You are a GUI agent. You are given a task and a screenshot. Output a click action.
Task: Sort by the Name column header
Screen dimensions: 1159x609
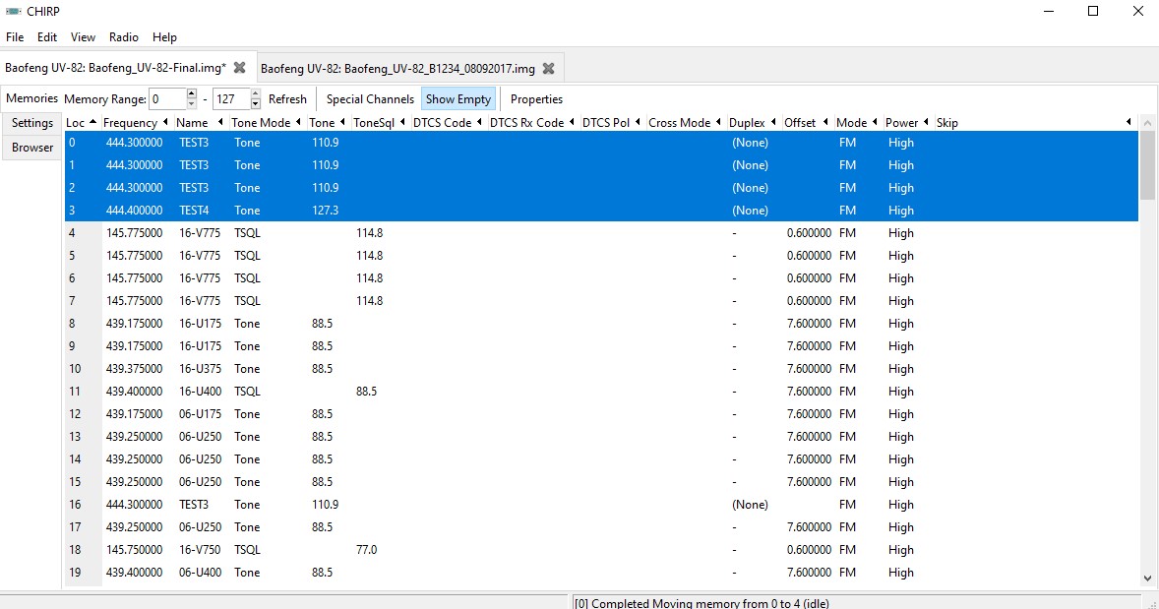point(200,123)
